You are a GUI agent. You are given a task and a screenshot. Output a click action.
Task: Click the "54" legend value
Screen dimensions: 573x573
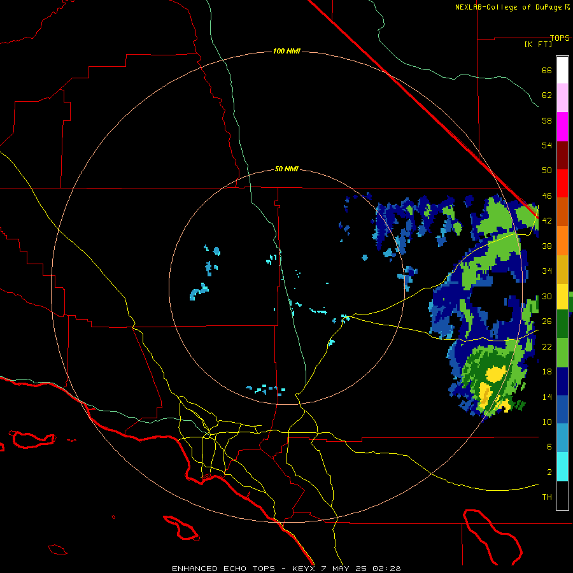click(547, 145)
